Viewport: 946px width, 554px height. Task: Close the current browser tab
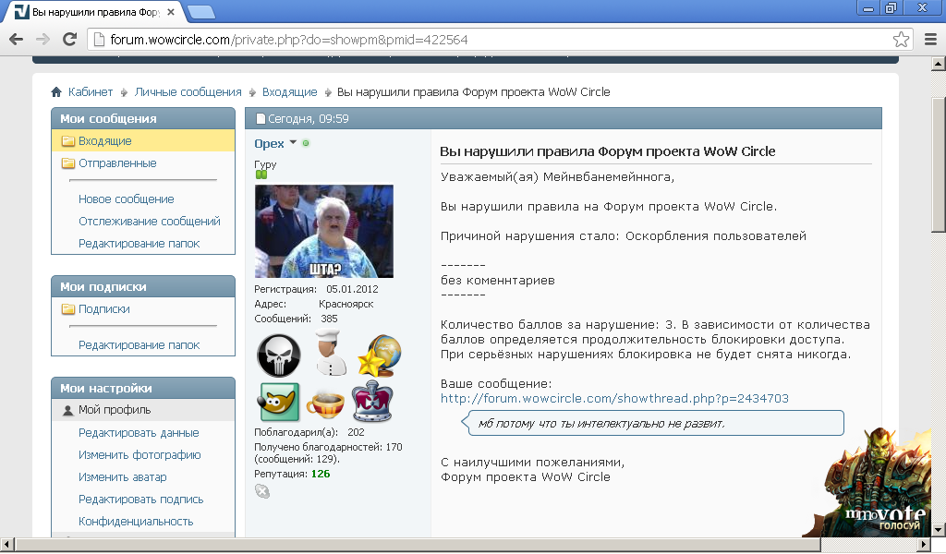(171, 12)
